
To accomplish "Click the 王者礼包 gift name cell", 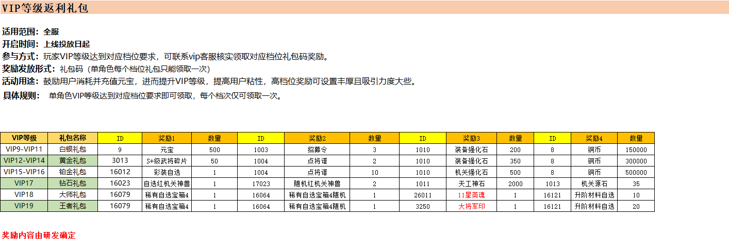I will tap(73, 206).
